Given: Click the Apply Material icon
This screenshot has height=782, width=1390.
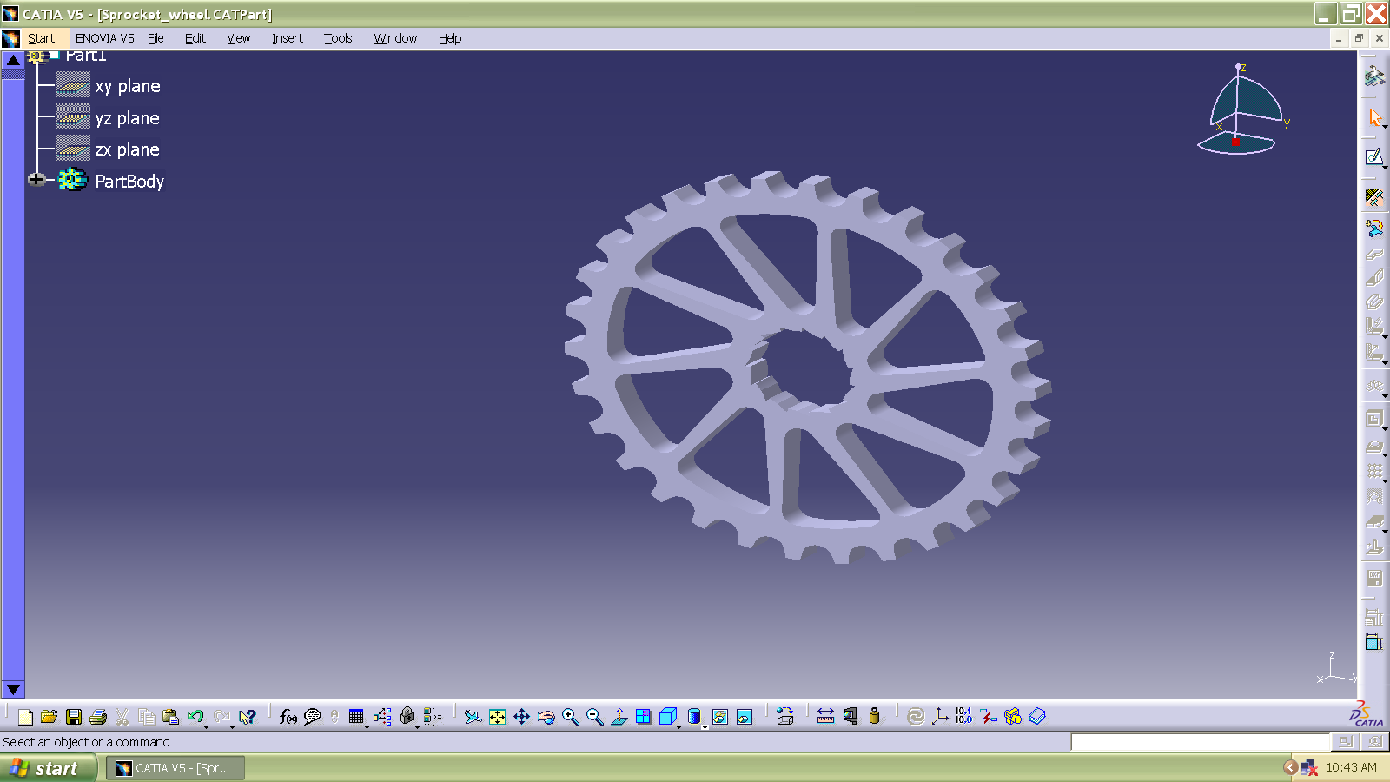Looking at the screenshot, I should coord(1013,717).
